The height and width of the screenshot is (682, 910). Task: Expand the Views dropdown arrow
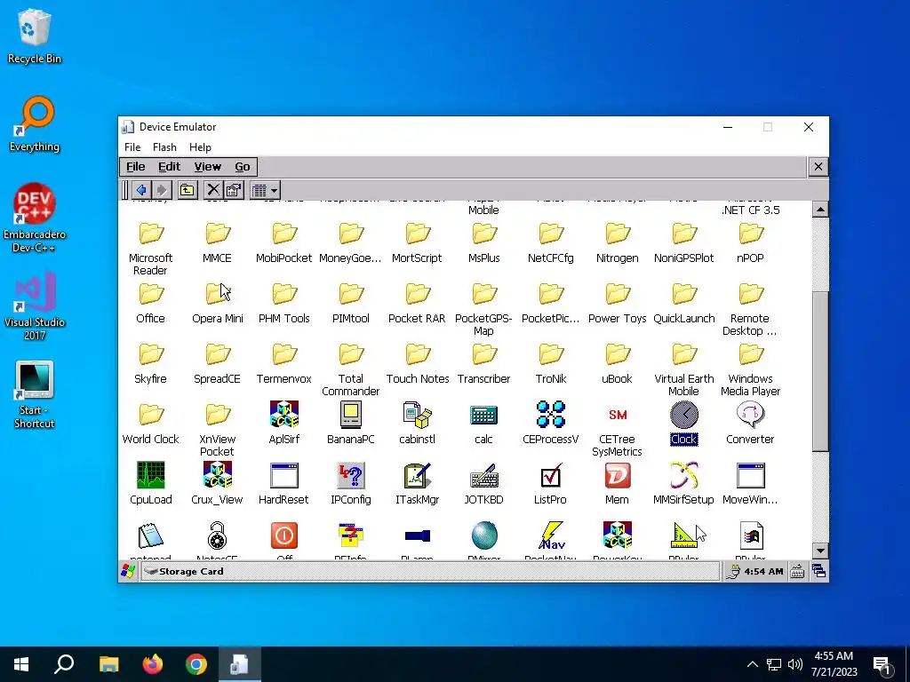[x=274, y=190]
